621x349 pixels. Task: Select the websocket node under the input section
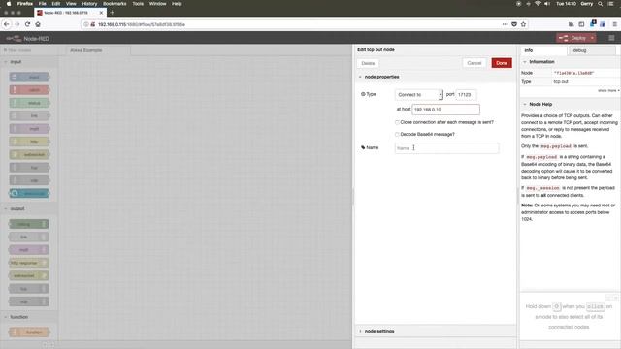coord(29,154)
